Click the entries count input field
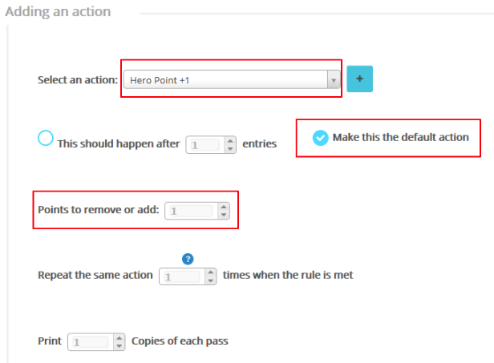The image size is (494, 363). (204, 145)
